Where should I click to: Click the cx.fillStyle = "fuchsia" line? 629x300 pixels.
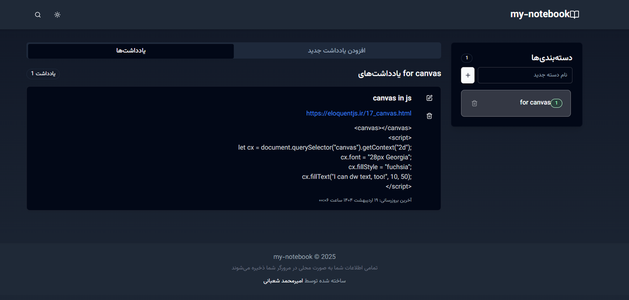coord(380,167)
